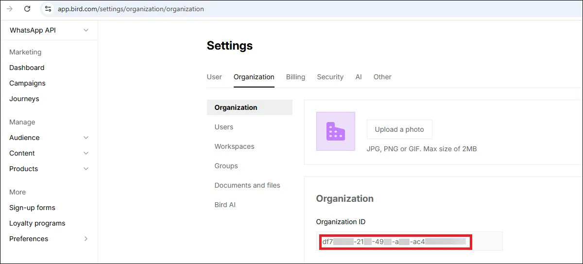This screenshot has height=264, width=583.
Task: Click the purple organization avatar image
Action: pos(336,131)
